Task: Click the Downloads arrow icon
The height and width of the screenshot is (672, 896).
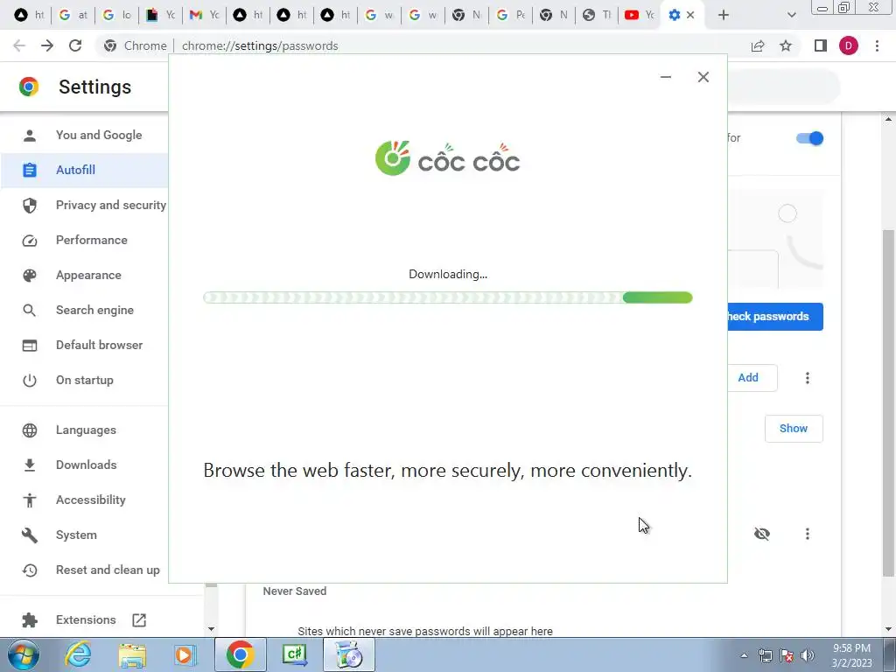Action: pos(30,465)
